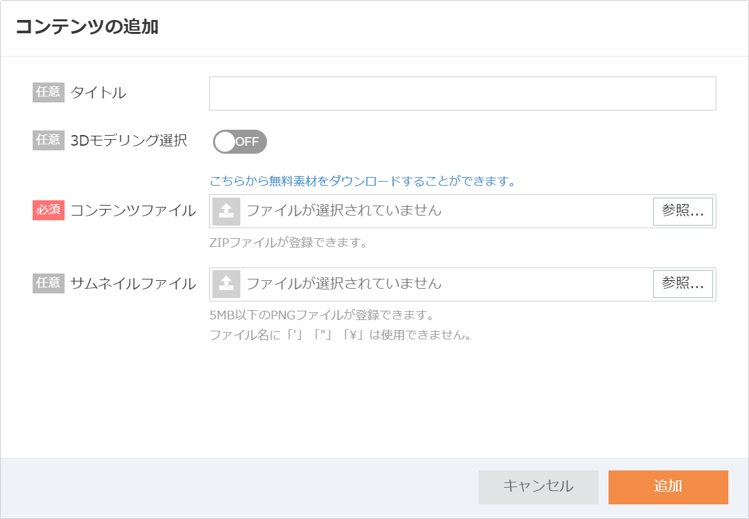Image resolution: width=749 pixels, height=519 pixels.
Task: Click the コンテンツの追加 dialog heading
Action: (87, 27)
